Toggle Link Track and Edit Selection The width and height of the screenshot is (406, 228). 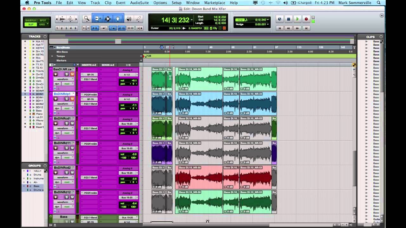click(x=130, y=28)
